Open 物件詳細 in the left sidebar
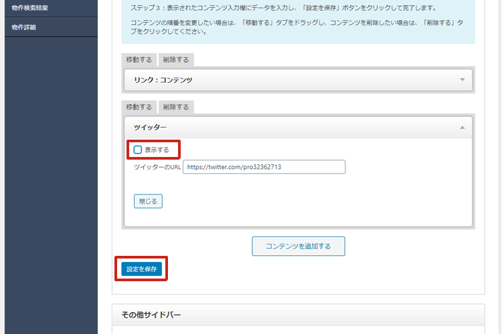 point(25,27)
